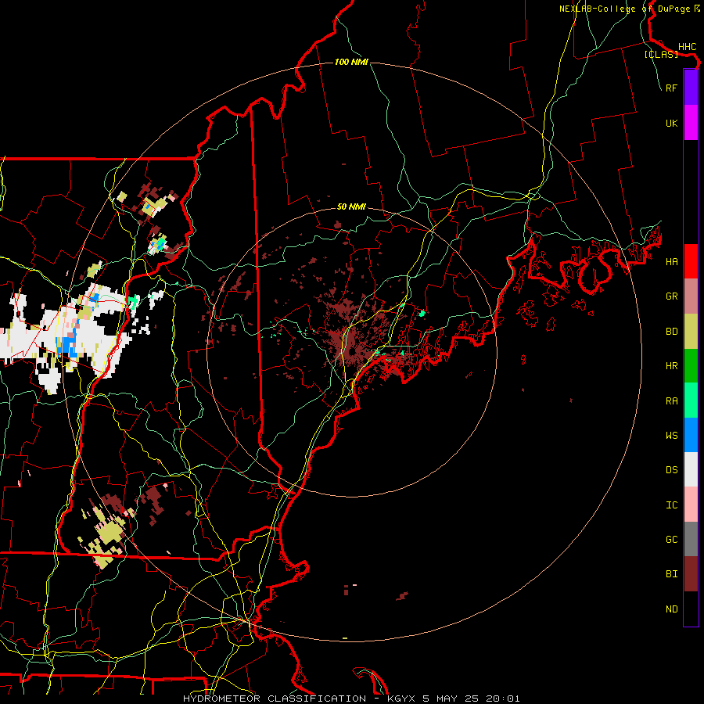The height and width of the screenshot is (704, 704).
Task: Click the RF legend label
Action: point(671,88)
